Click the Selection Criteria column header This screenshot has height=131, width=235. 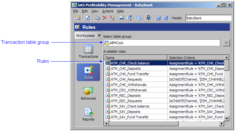click(x=195, y=57)
